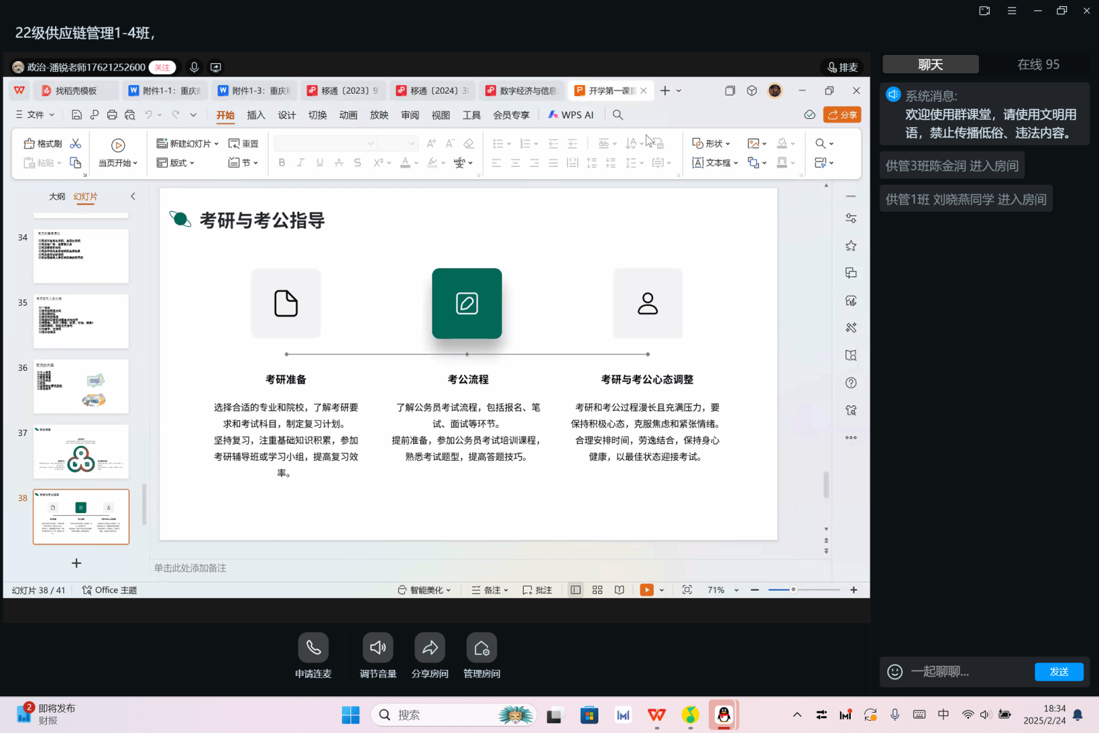Toggle reading view book icon
Image resolution: width=1099 pixels, height=733 pixels.
619,590
